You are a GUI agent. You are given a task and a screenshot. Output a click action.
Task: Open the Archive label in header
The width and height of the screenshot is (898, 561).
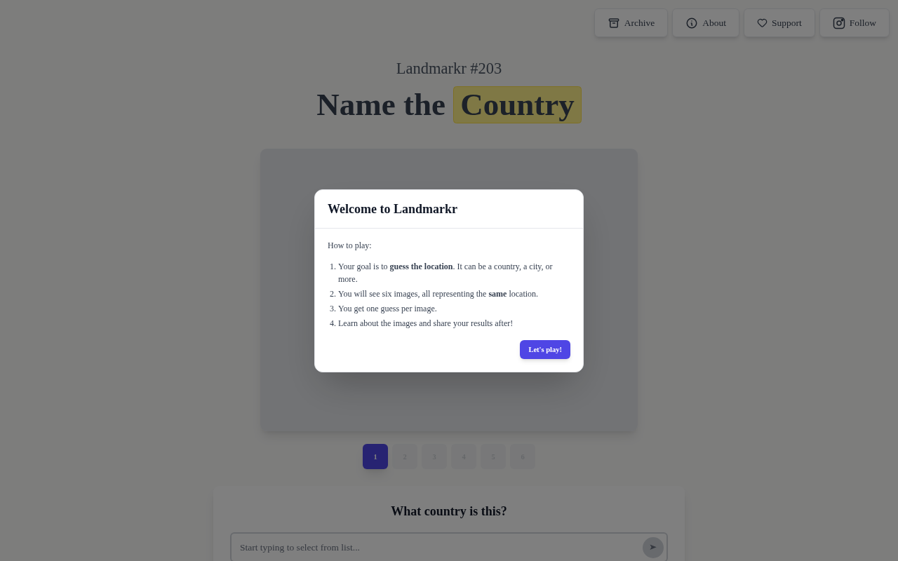point(639,23)
